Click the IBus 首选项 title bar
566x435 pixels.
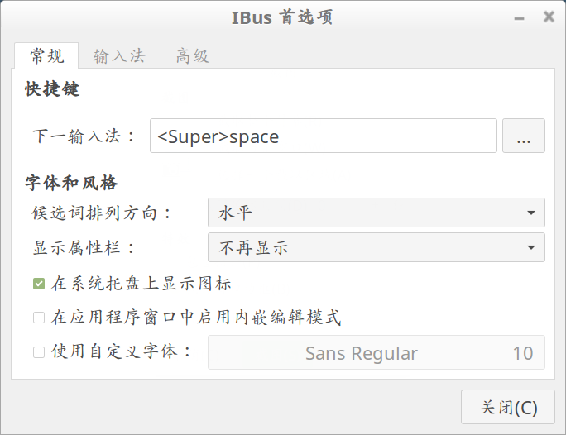[x=281, y=17]
